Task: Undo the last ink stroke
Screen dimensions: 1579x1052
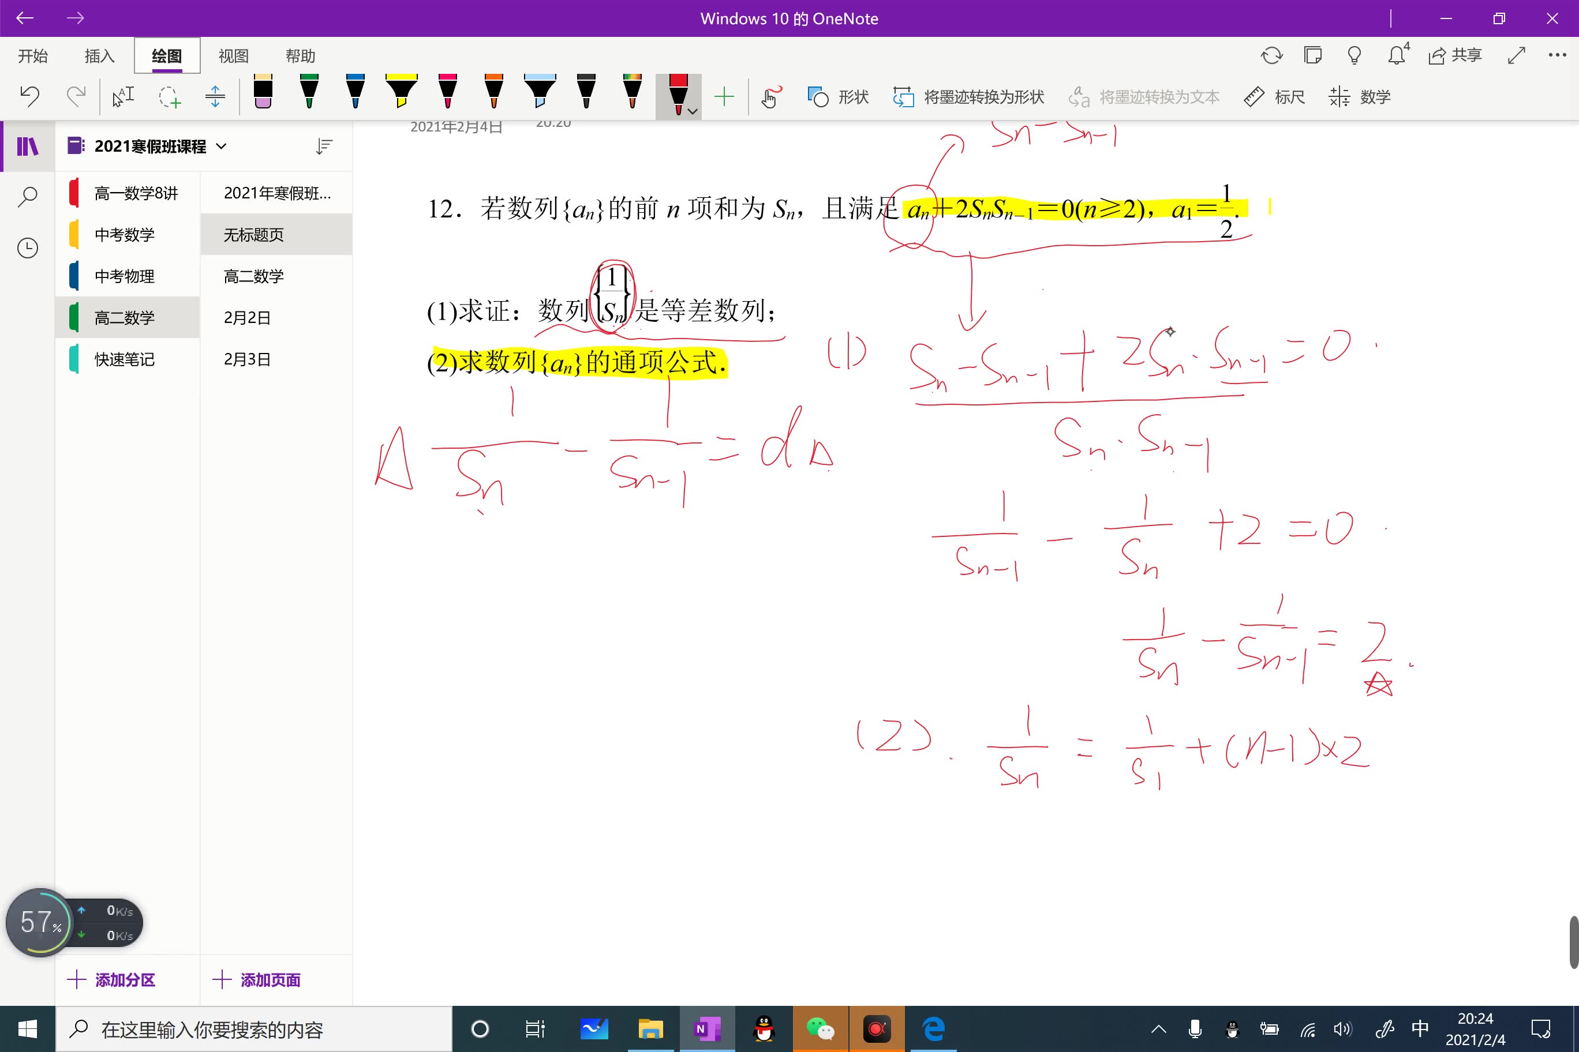Action: [29, 96]
